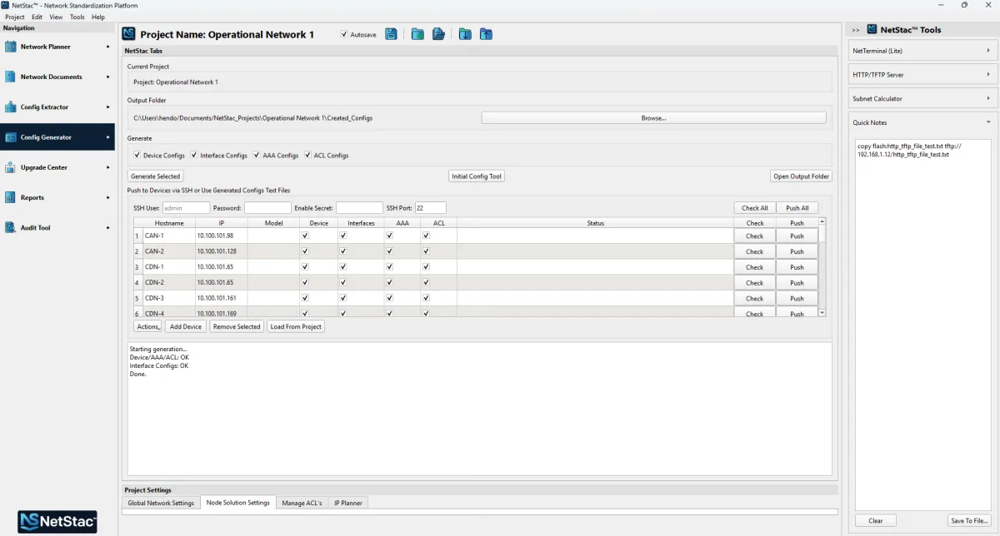This screenshot has height=536, width=1000.
Task: Click the Audit Tool magnifier icon
Action: (x=11, y=227)
